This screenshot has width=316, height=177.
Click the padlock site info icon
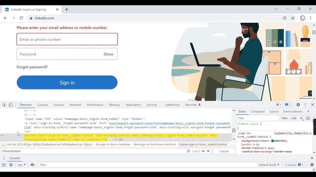(x=31, y=18)
